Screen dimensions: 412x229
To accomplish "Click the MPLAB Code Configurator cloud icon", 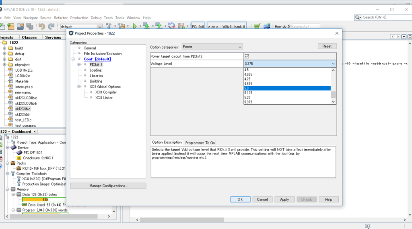I will point(267,26).
